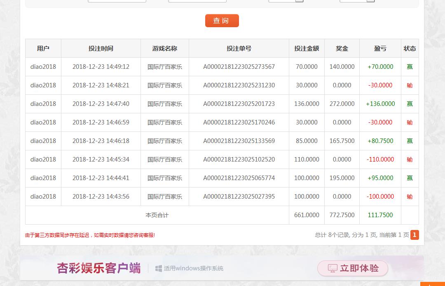Click order number A00002181223025133569
The image size is (445, 286).
tap(239, 141)
